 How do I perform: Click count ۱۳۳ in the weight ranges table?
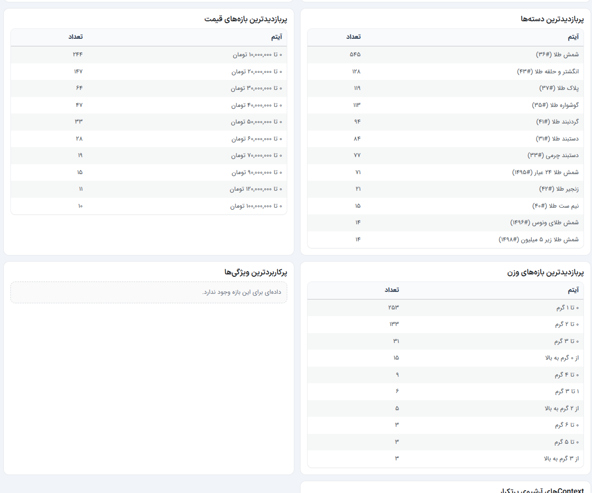(394, 325)
